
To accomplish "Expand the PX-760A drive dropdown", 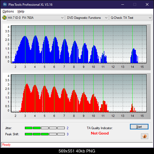I will 36,18.
